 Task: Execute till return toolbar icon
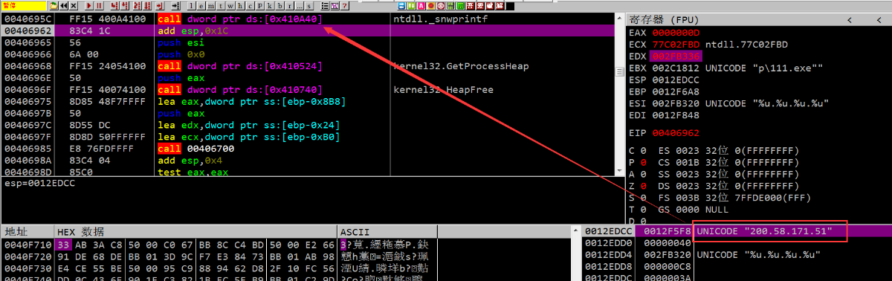point(160,6)
